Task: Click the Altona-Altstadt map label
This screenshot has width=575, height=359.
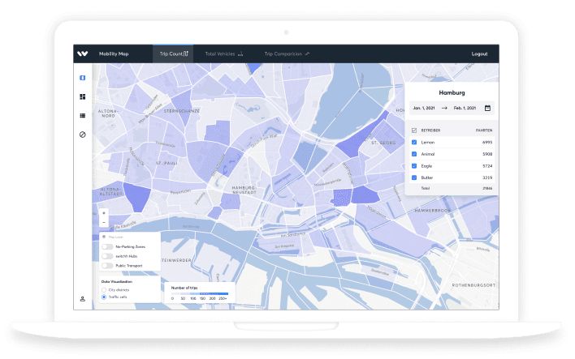Action: [x=110, y=191]
